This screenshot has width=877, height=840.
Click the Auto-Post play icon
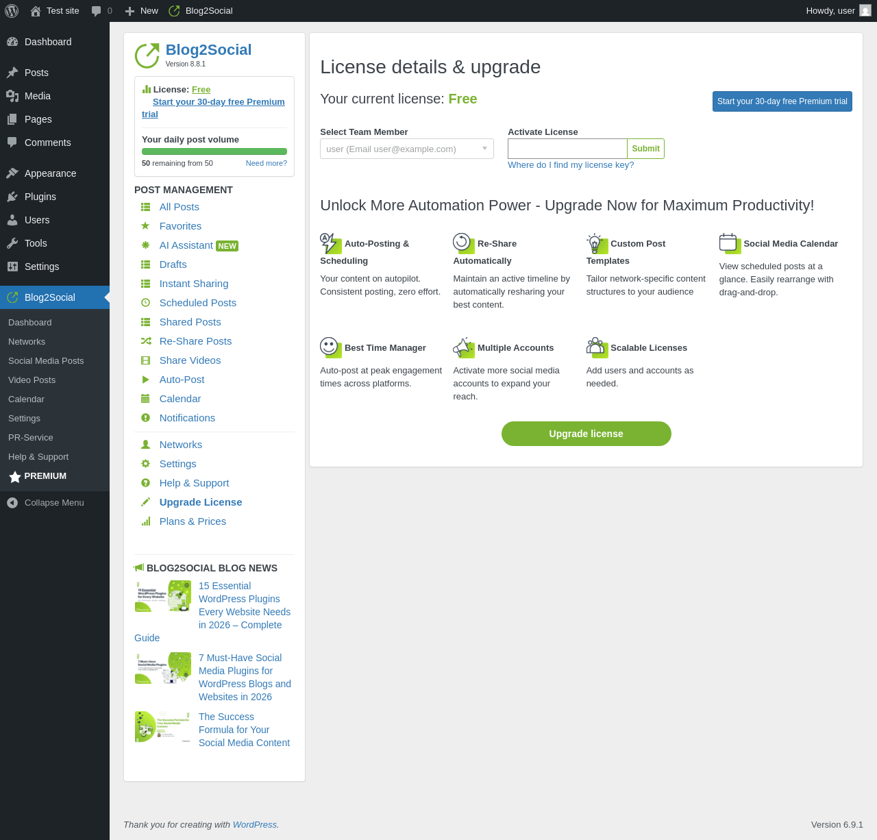145,380
